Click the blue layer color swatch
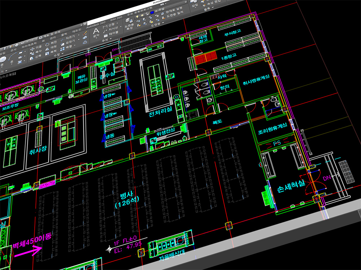This screenshot has width=361, height=270. (x=152, y=13)
